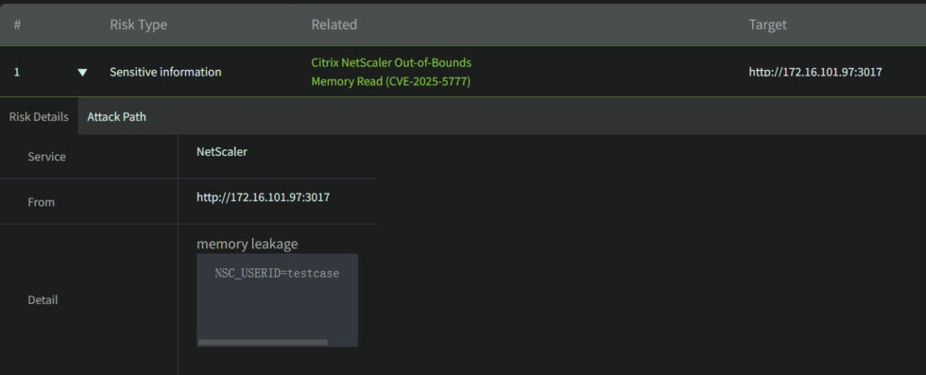Click the NetScaler service value
The width and height of the screenshot is (926, 375).
click(222, 152)
